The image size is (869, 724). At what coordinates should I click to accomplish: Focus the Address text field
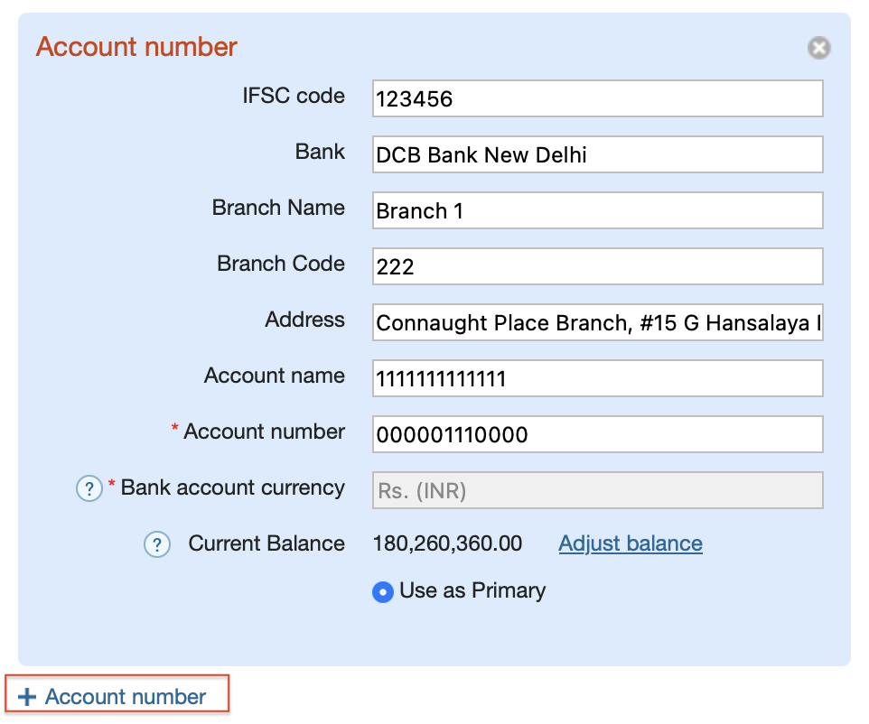597,322
